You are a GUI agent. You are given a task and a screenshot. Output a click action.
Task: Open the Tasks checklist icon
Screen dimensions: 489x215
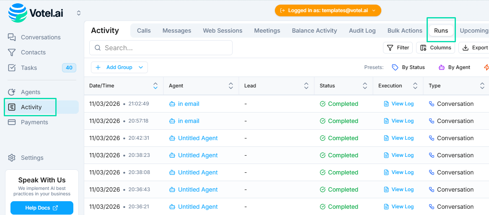[x=12, y=68]
